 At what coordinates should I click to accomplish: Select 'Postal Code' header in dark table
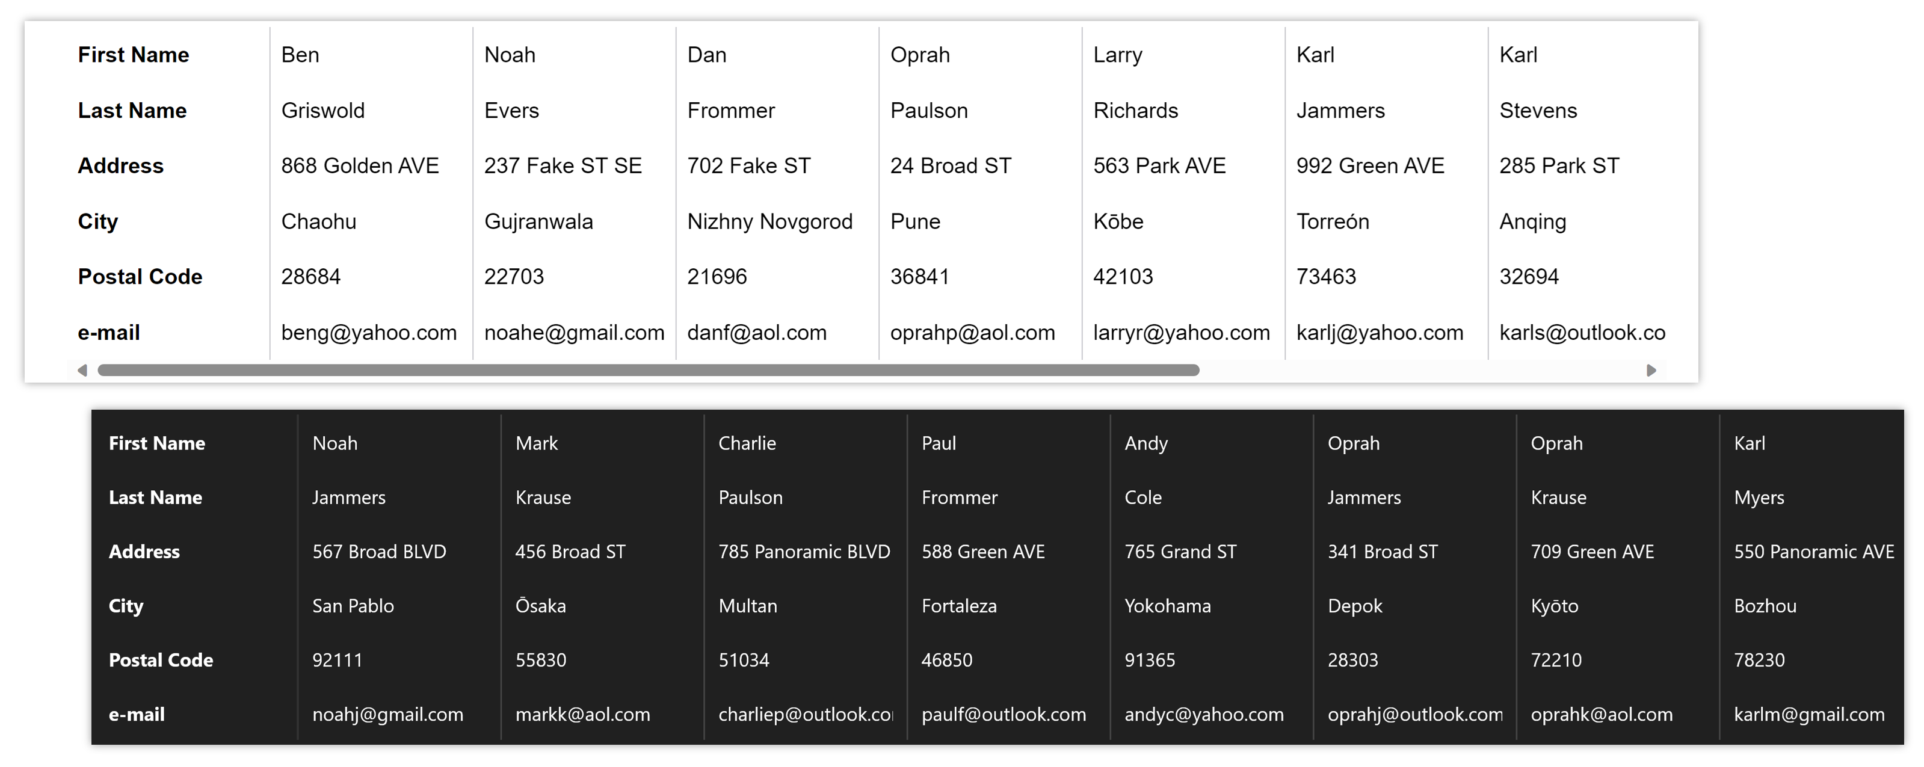click(x=161, y=660)
